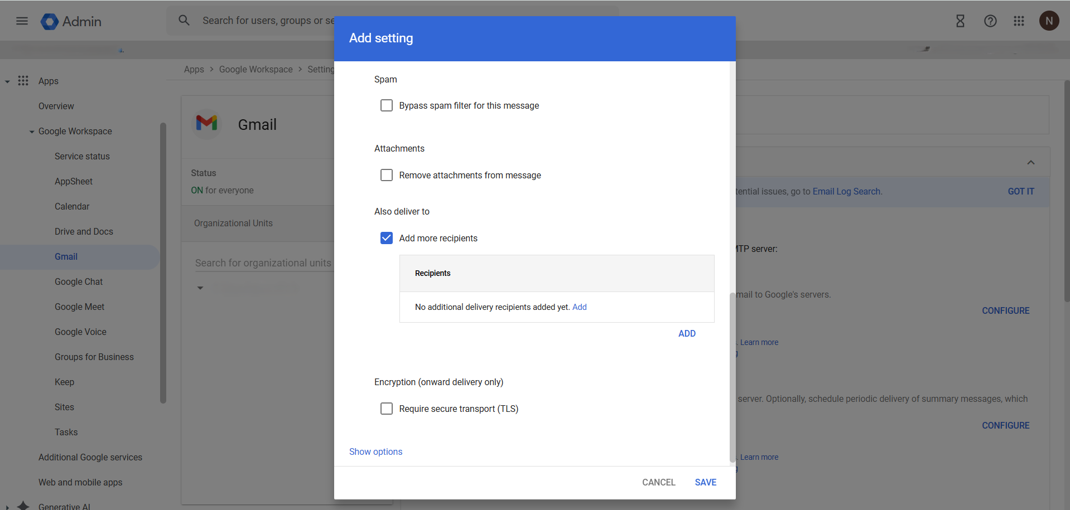Collapse the Google Workspace tree section
The width and height of the screenshot is (1070, 510).
click(32, 132)
